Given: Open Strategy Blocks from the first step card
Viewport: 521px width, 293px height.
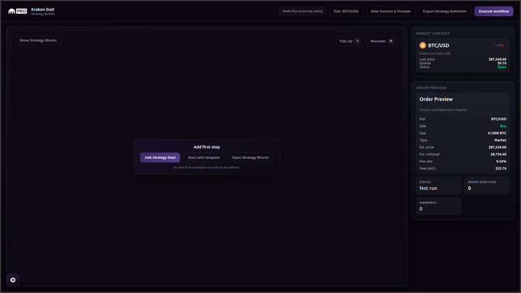Looking at the screenshot, I should click(250, 158).
